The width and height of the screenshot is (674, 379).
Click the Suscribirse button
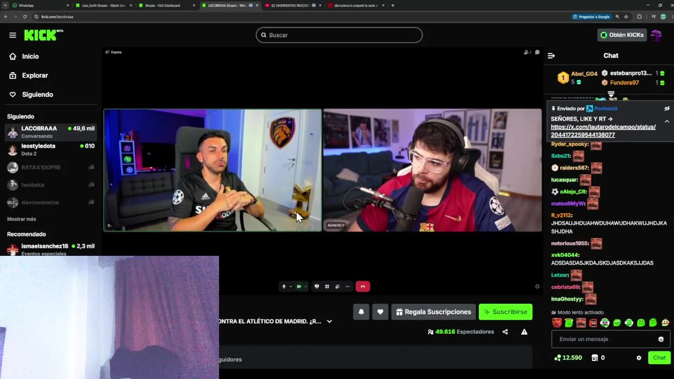click(506, 312)
